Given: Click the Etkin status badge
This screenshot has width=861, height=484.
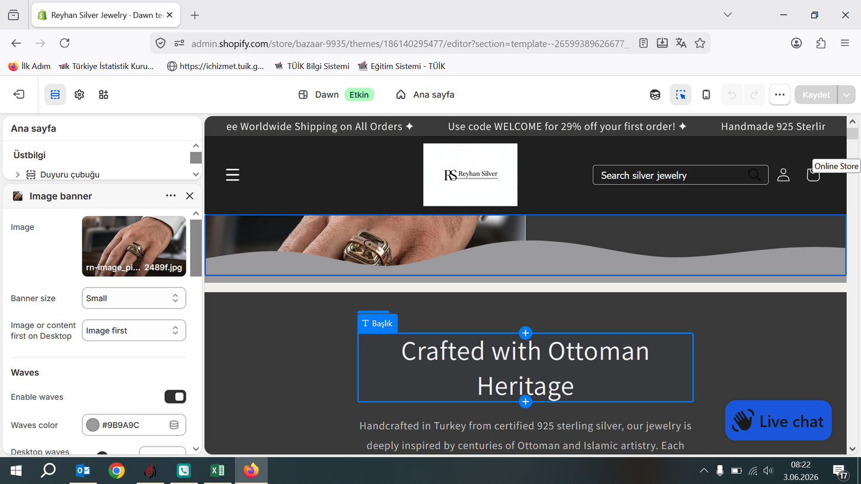Looking at the screenshot, I should coord(359,95).
